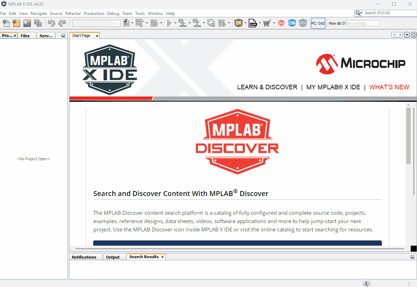This screenshot has width=417, height=287.
Task: Expand the Run Project dropdown arrow
Action: pyautogui.click(x=175, y=23)
